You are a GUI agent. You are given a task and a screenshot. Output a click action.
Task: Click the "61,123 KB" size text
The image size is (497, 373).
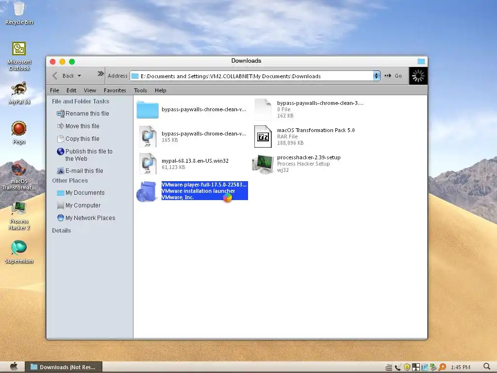click(173, 167)
